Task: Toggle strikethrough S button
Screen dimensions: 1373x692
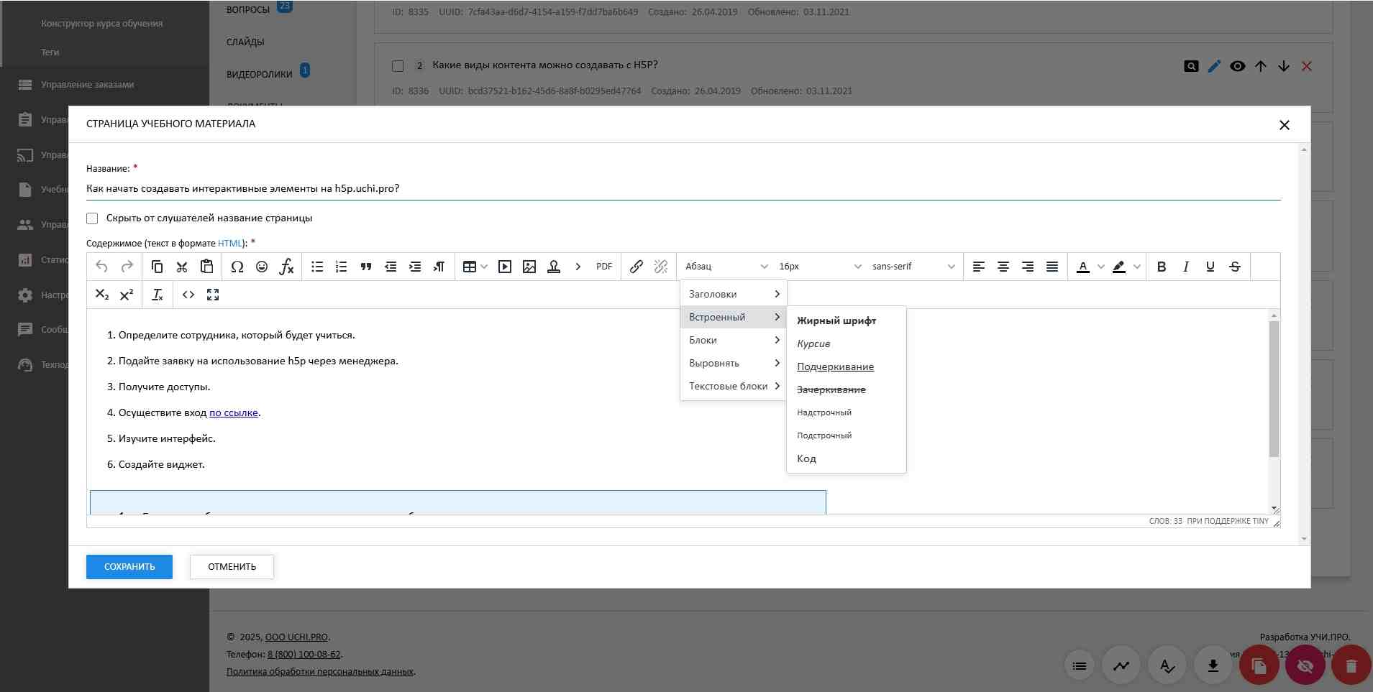Action: point(1235,267)
